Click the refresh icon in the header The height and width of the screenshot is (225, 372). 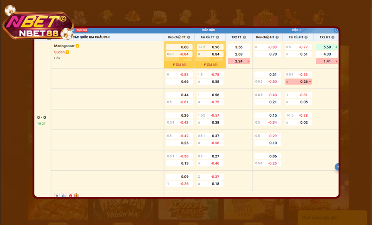click(336, 30)
